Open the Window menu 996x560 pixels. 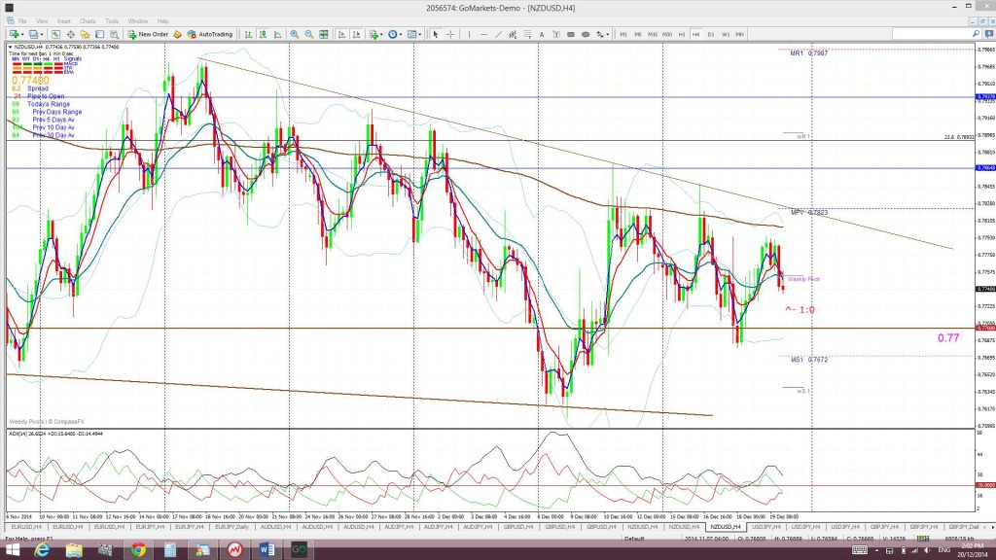[138, 21]
